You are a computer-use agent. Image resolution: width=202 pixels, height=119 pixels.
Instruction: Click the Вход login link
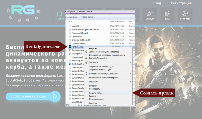coord(157,3)
